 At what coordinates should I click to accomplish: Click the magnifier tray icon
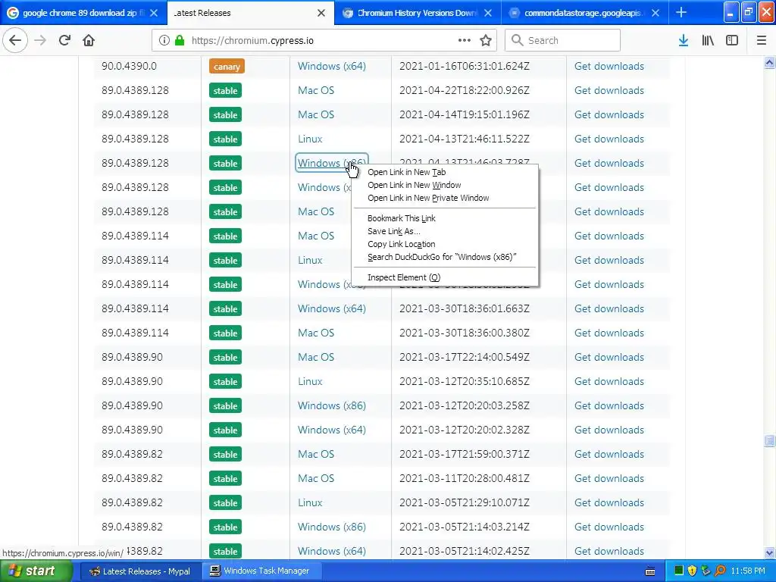(720, 571)
